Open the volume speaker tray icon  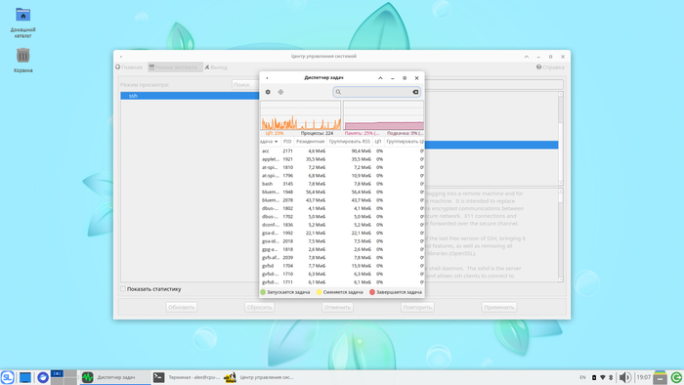(624, 377)
